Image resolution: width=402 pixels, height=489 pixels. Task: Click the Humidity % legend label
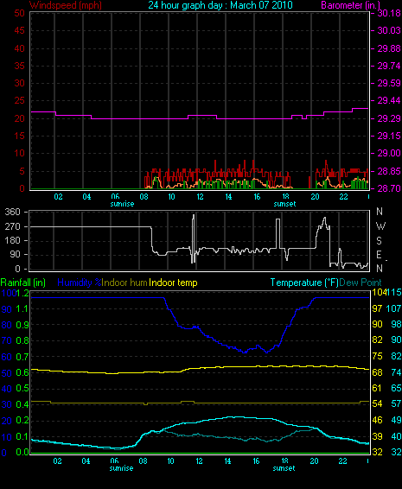click(80, 283)
